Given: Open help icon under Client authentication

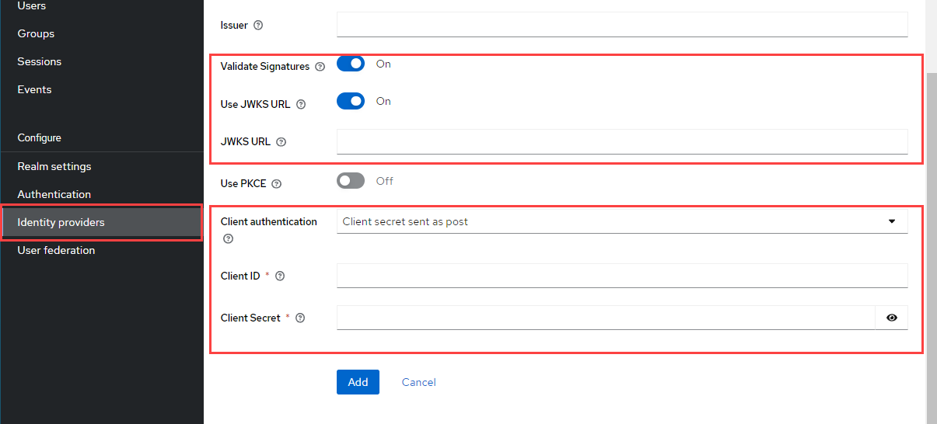Looking at the screenshot, I should (x=228, y=239).
